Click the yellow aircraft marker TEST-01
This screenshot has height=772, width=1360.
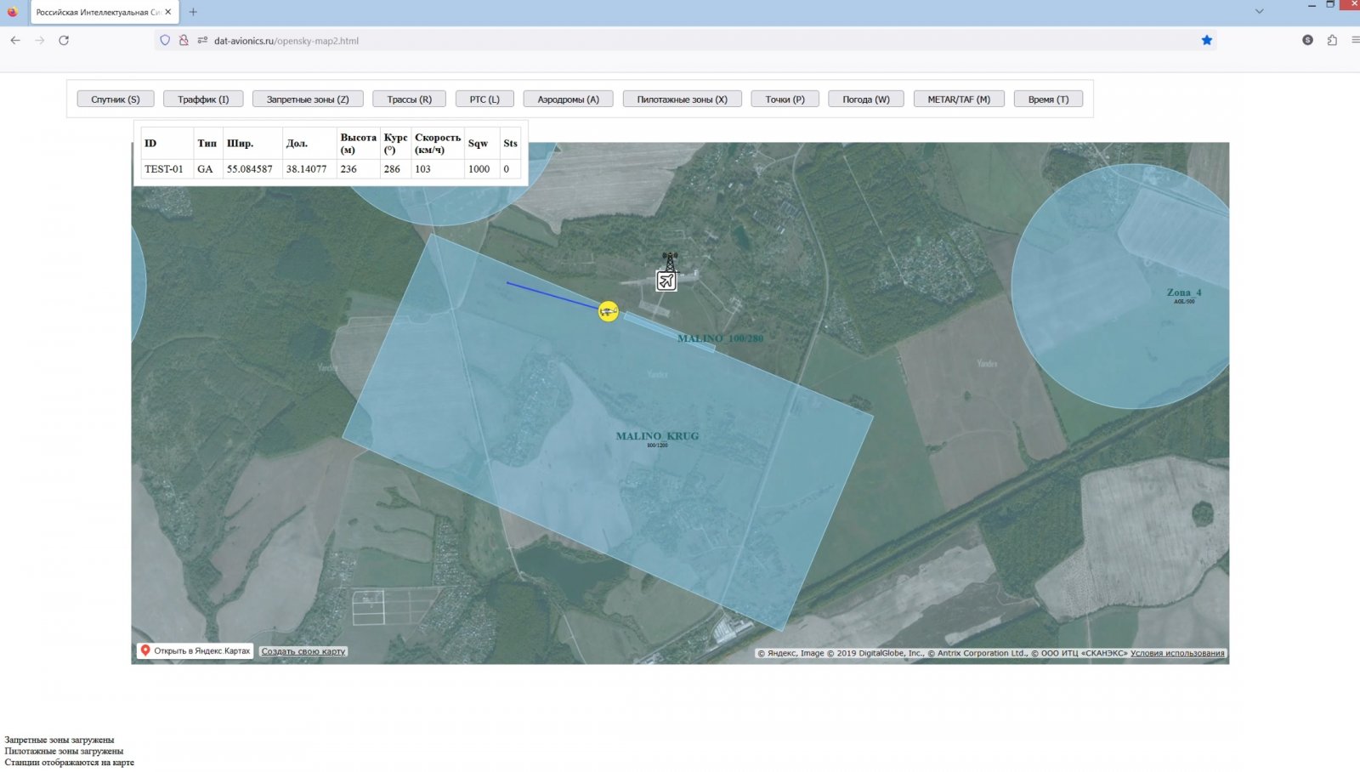click(x=608, y=311)
